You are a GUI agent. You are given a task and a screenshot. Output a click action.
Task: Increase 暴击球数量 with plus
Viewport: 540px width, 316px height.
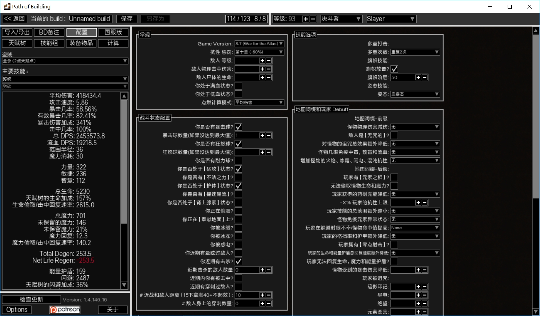(x=262, y=135)
